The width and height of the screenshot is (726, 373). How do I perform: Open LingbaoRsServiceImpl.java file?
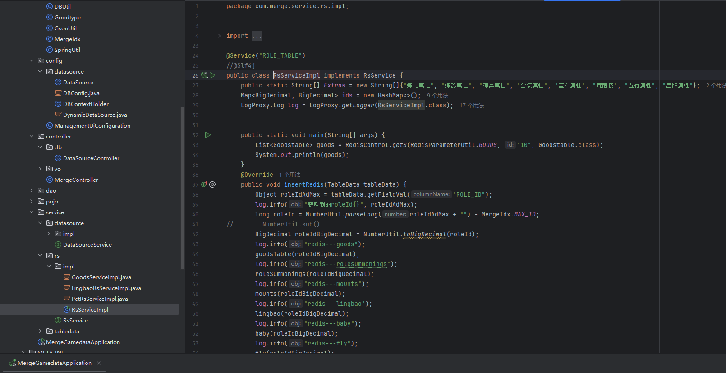pyautogui.click(x=106, y=288)
